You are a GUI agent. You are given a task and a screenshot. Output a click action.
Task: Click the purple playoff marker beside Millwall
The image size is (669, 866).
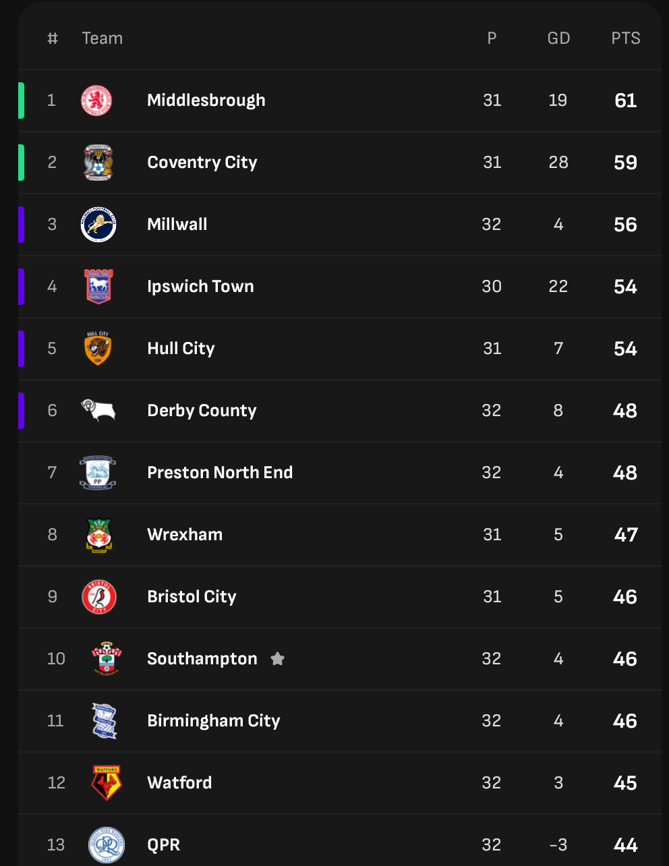click(22, 225)
